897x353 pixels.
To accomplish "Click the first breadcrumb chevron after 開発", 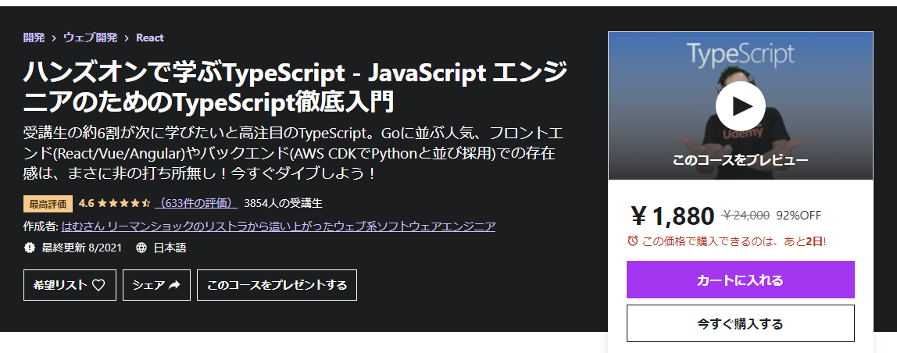I will coord(54,38).
